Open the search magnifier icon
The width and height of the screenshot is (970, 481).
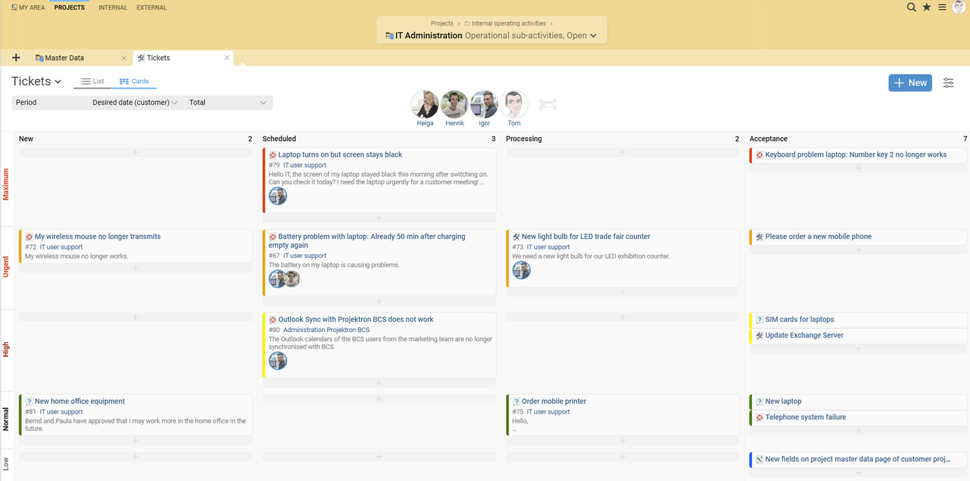click(912, 7)
